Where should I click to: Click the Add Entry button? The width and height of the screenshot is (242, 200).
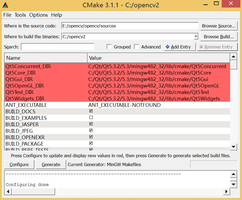click(180, 47)
